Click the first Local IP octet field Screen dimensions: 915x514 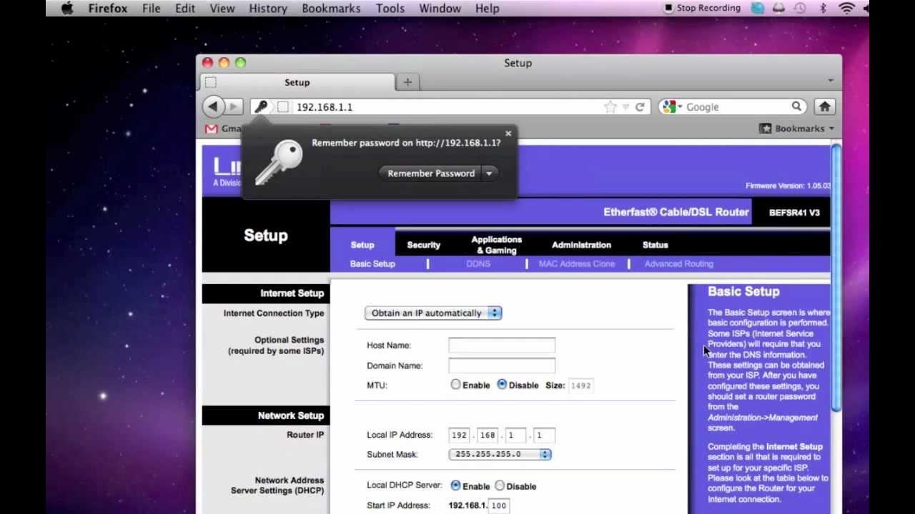tap(459, 435)
